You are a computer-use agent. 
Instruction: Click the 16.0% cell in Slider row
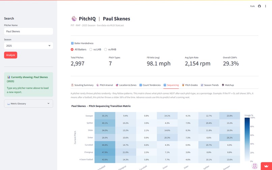(x=229, y=130)
